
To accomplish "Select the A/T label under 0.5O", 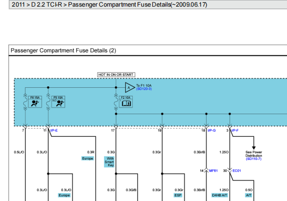I will (x=249, y=195).
